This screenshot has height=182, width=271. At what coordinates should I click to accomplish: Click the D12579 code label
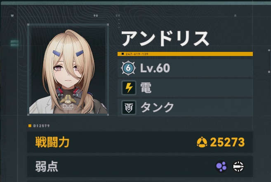[x=42, y=126]
